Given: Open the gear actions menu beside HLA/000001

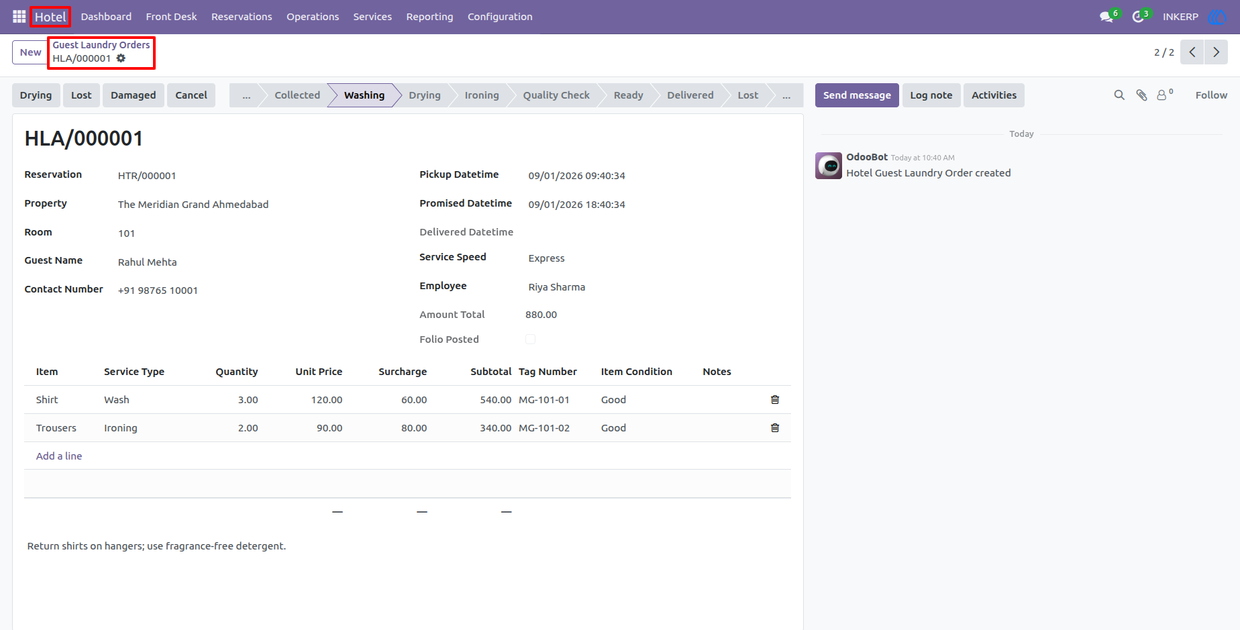Looking at the screenshot, I should click(121, 58).
